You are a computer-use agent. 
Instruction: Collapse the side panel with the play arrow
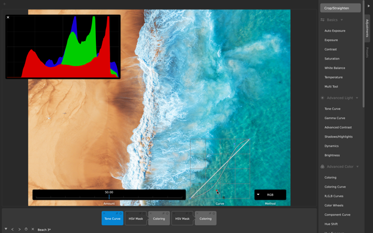pyautogui.click(x=369, y=6)
